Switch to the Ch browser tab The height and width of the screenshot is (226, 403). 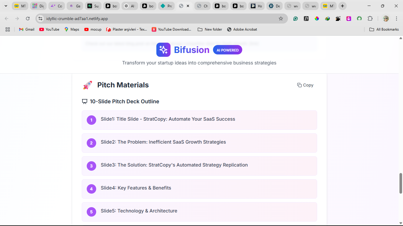(x=202, y=6)
